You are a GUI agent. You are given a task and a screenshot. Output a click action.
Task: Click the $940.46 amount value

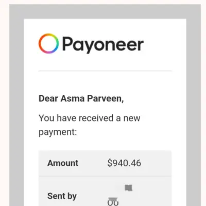coord(124,163)
